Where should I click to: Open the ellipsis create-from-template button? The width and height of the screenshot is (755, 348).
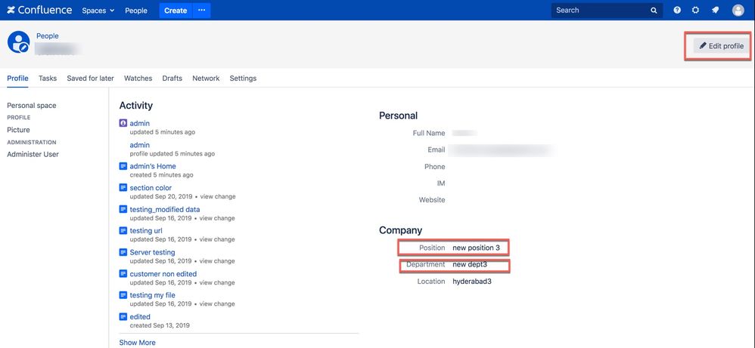[202, 10]
